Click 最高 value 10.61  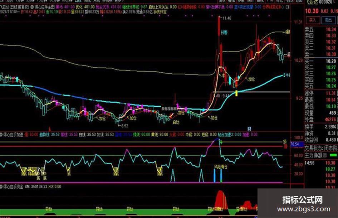(x=331, y=100)
